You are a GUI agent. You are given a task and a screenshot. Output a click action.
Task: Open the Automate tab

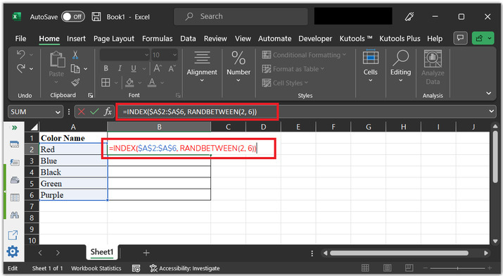click(x=274, y=39)
